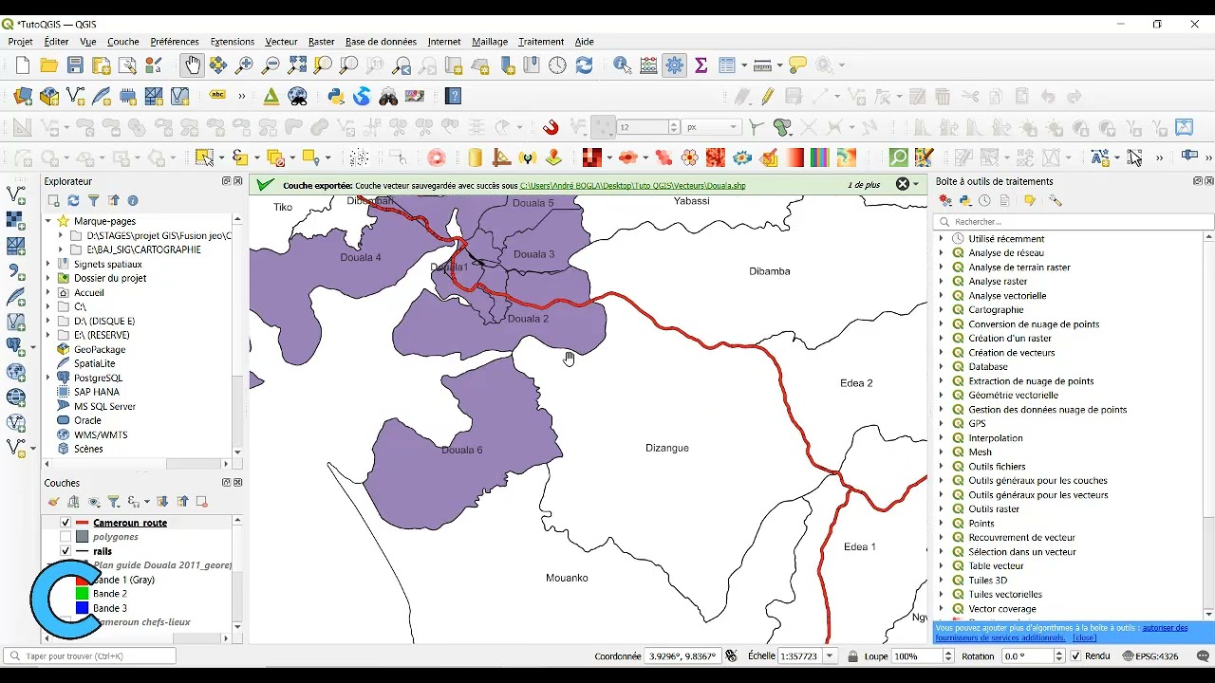Toggle the Rendu checkbox in status bar
Viewport: 1215px width, 683px height.
click(x=1075, y=656)
